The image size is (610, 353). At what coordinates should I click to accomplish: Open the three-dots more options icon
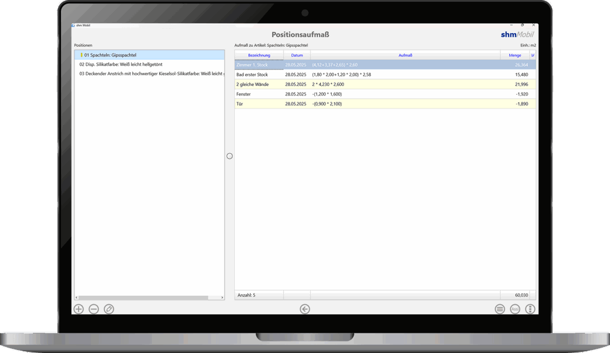coord(530,309)
